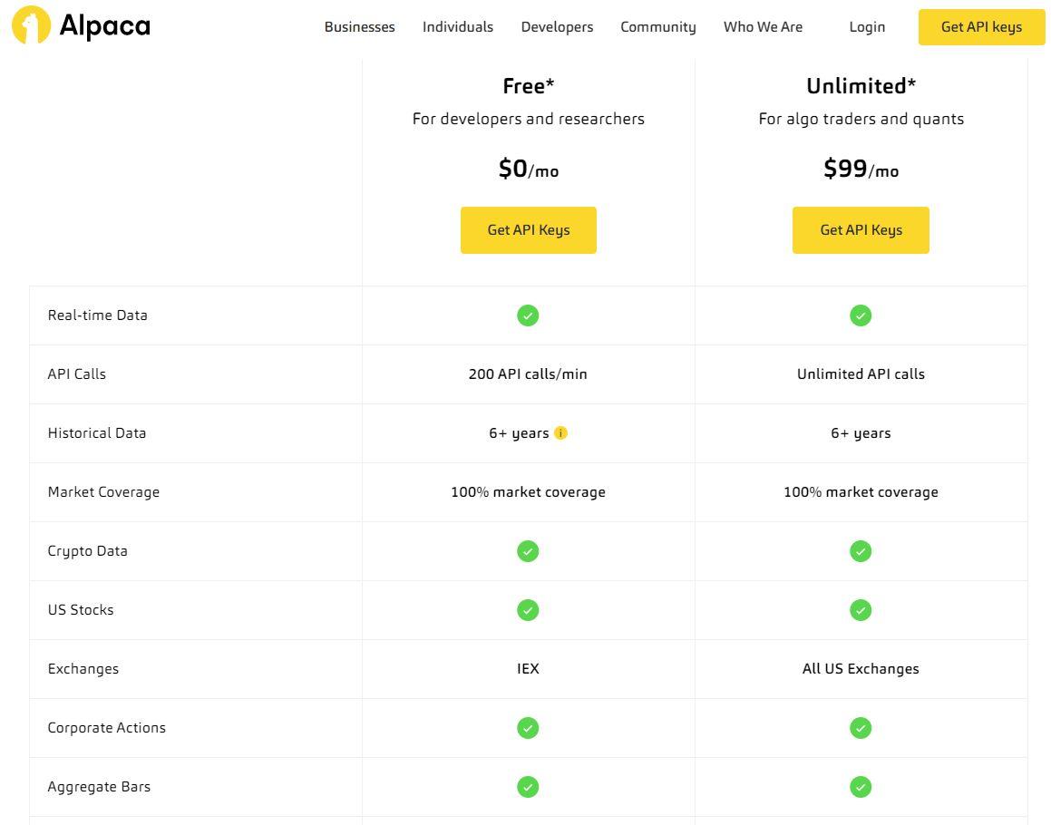Viewport: 1051px width, 825px height.
Task: Expand the Individuals navigation menu
Action: [x=458, y=27]
